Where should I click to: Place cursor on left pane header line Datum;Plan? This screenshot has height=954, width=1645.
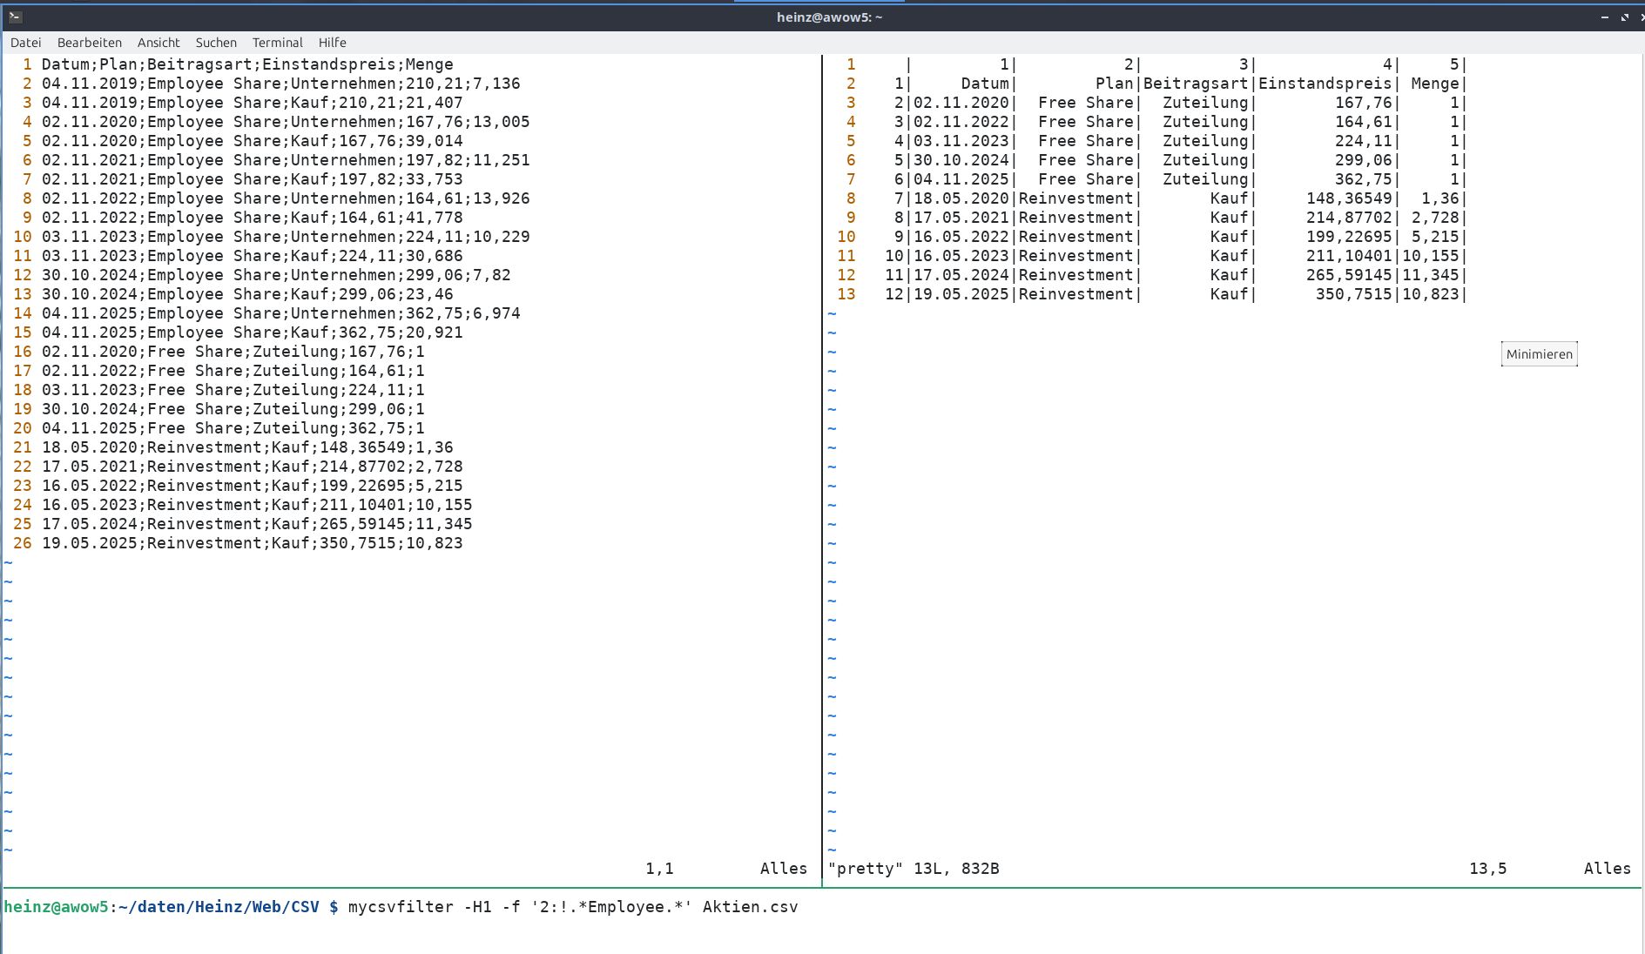click(246, 64)
